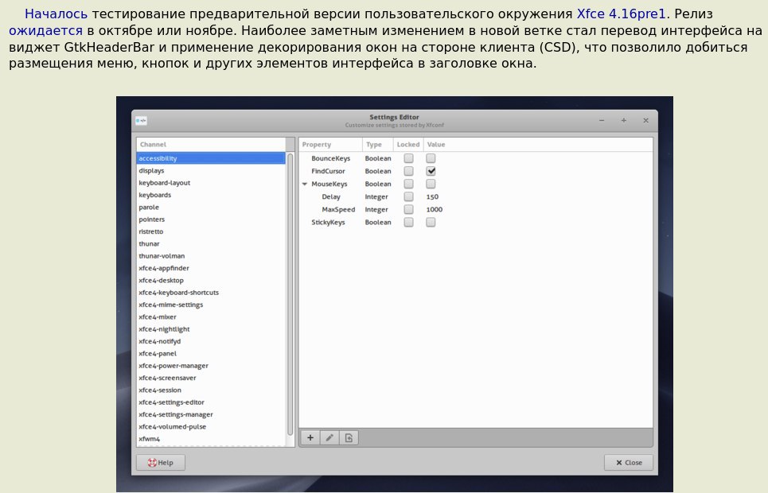Select the ristretto channel

(x=211, y=231)
